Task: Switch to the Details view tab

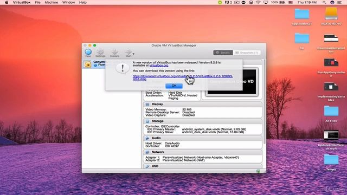Action: [x=223, y=53]
